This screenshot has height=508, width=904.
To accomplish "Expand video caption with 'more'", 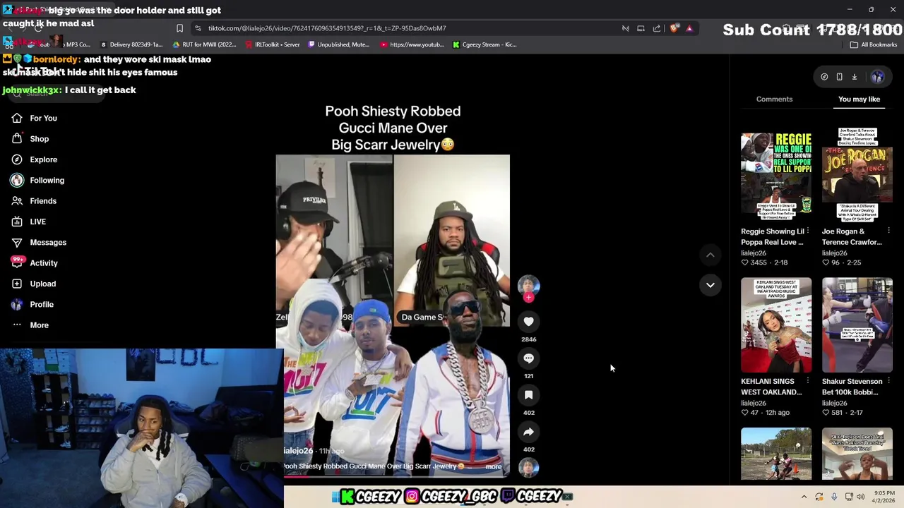I will (x=494, y=467).
